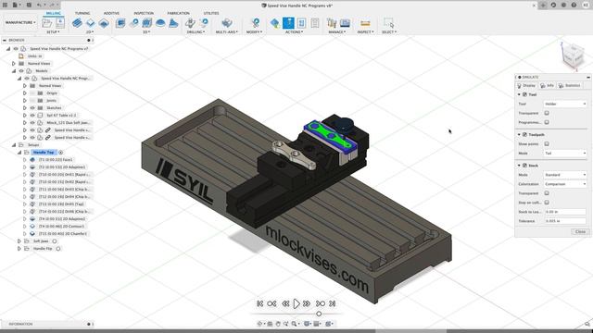This screenshot has width=593, height=333.
Task: Open the Stock Mode dropdown showing Standard
Action: 565,175
